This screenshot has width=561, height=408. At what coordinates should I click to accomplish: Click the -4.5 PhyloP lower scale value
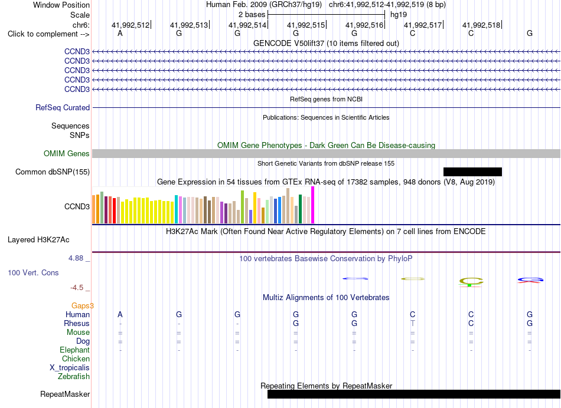77,288
